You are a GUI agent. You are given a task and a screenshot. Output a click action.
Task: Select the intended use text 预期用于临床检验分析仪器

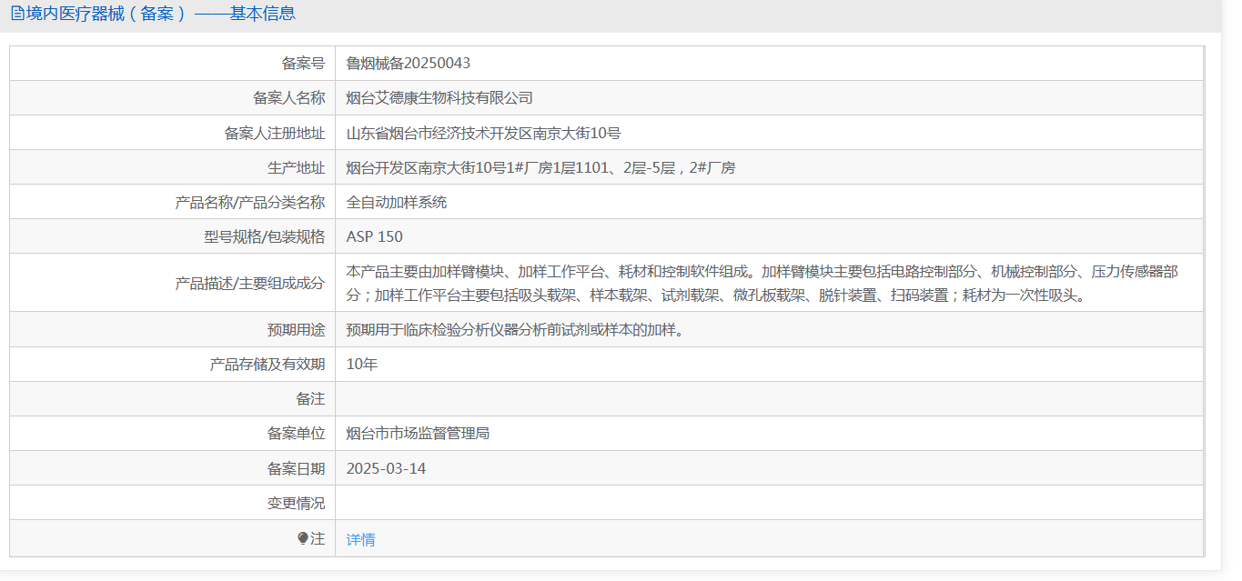(x=515, y=329)
